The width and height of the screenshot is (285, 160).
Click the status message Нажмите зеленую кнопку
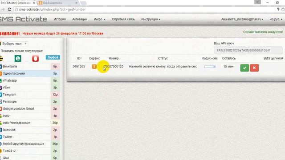163,67
